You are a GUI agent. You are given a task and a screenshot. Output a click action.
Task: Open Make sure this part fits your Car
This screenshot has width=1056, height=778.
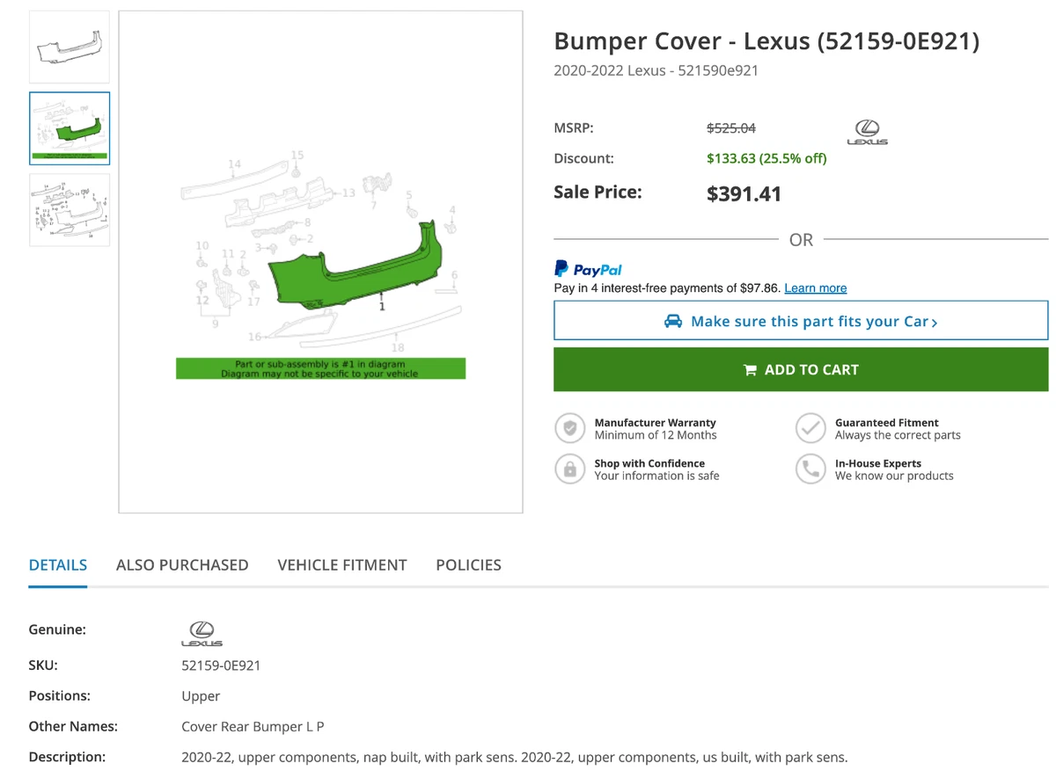coord(801,321)
